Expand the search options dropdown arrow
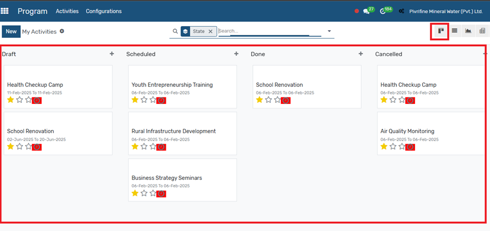Screen dimensions: 490x231 click(x=329, y=31)
